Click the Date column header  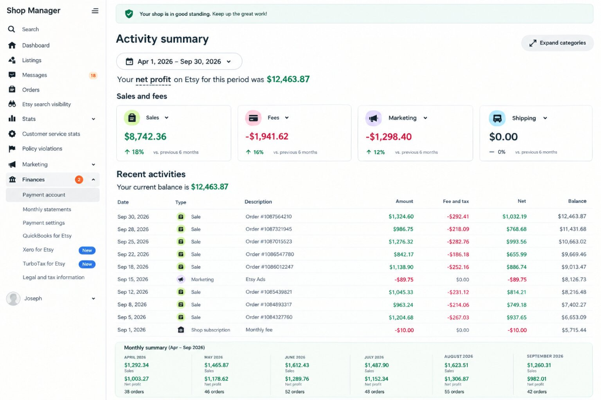pos(123,202)
